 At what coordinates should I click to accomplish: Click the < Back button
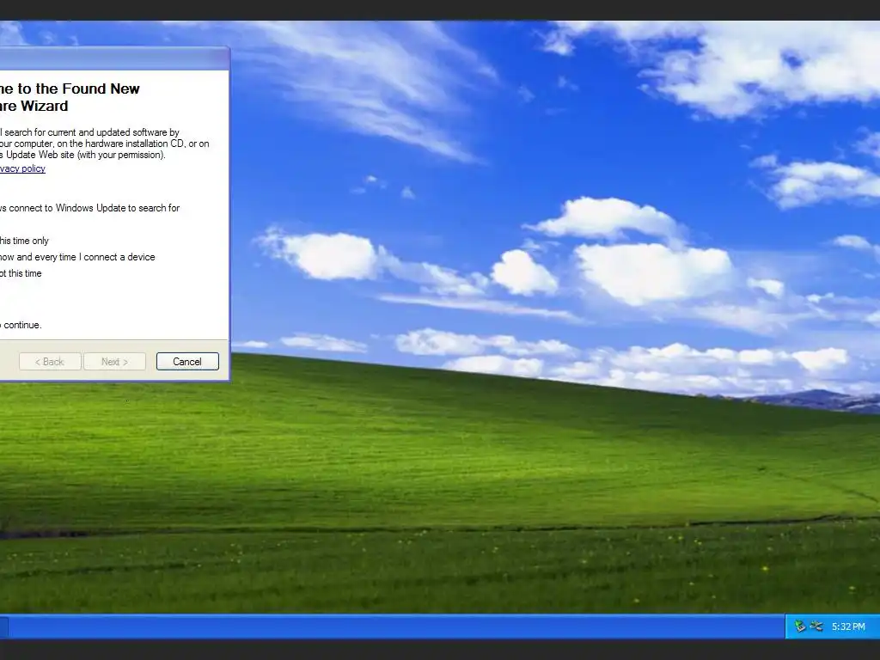tap(50, 362)
